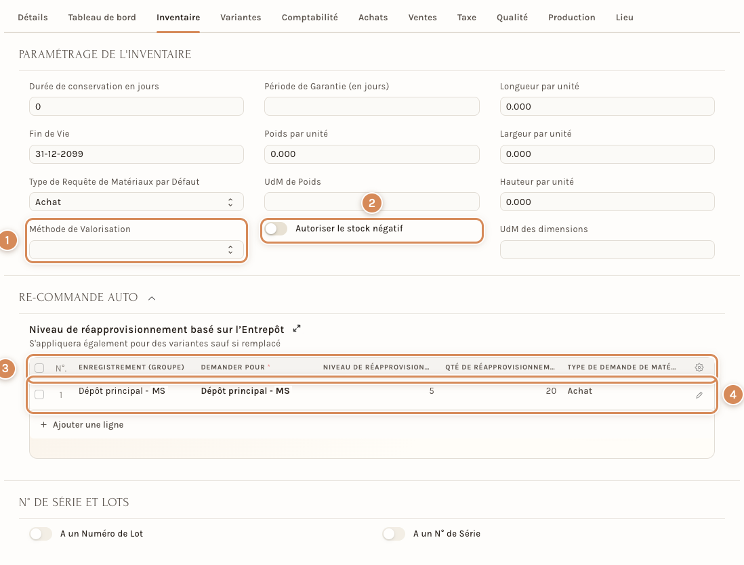Click the Enregistrement (Groupe) Dépôt principal cell

pyautogui.click(x=122, y=391)
